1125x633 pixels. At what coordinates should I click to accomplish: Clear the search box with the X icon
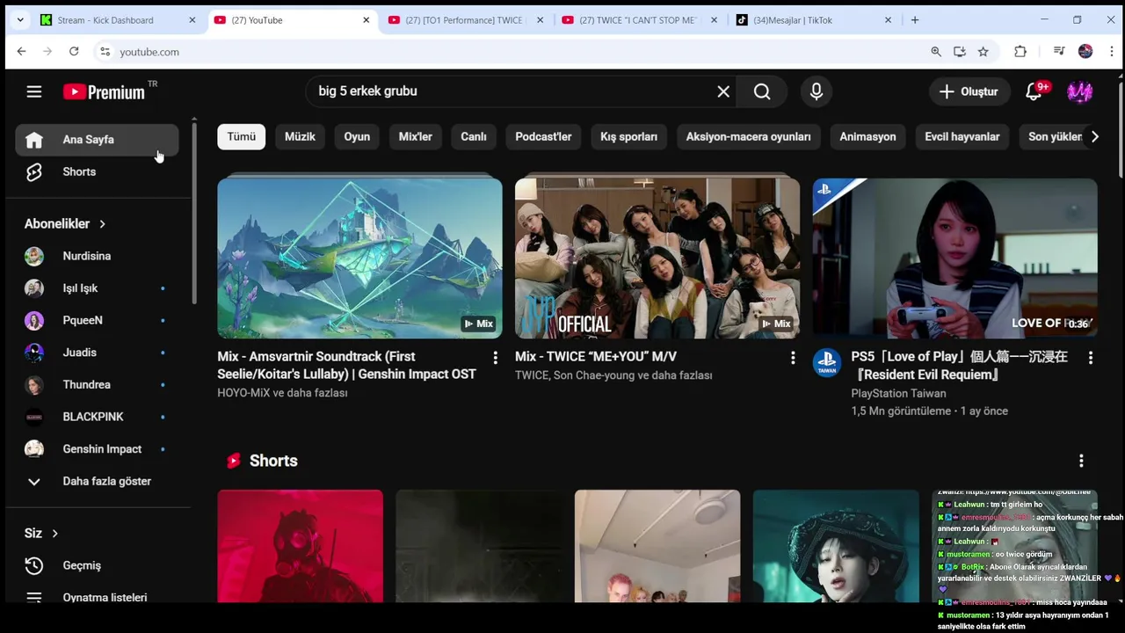[x=723, y=91]
